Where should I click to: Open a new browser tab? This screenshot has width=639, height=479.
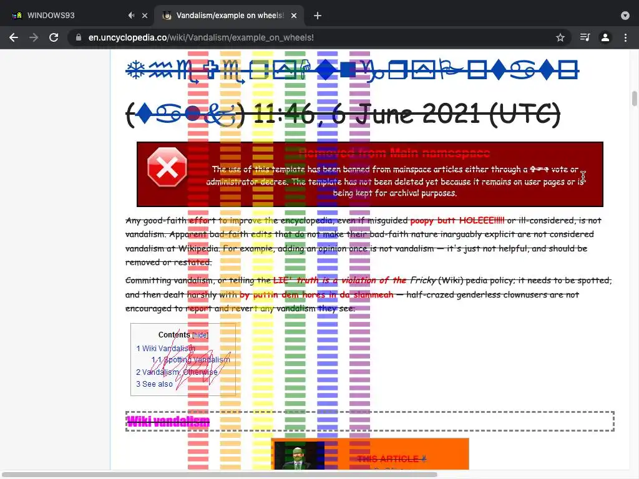[318, 16]
